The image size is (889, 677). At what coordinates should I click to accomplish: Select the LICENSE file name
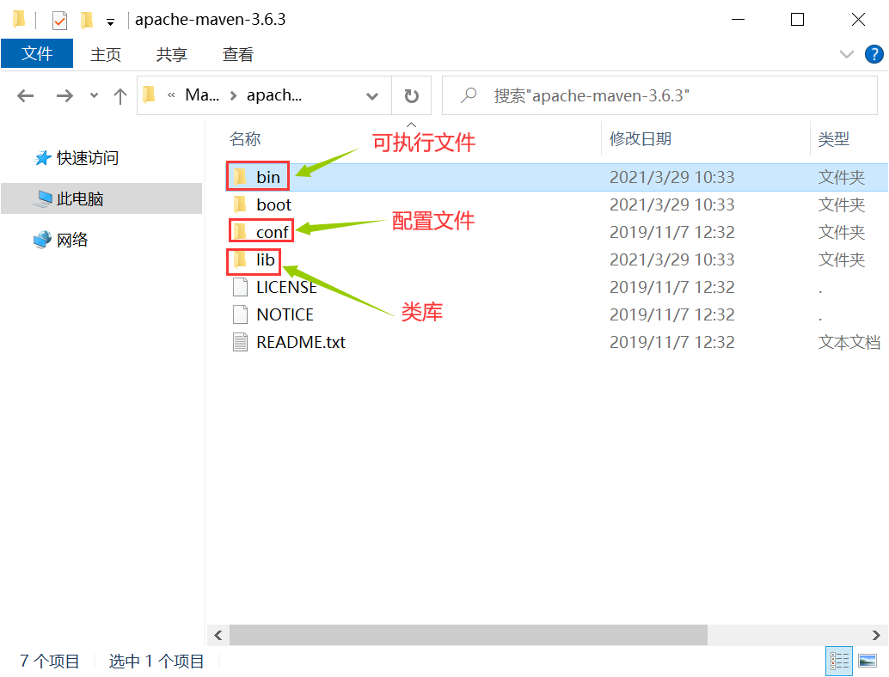click(x=286, y=287)
